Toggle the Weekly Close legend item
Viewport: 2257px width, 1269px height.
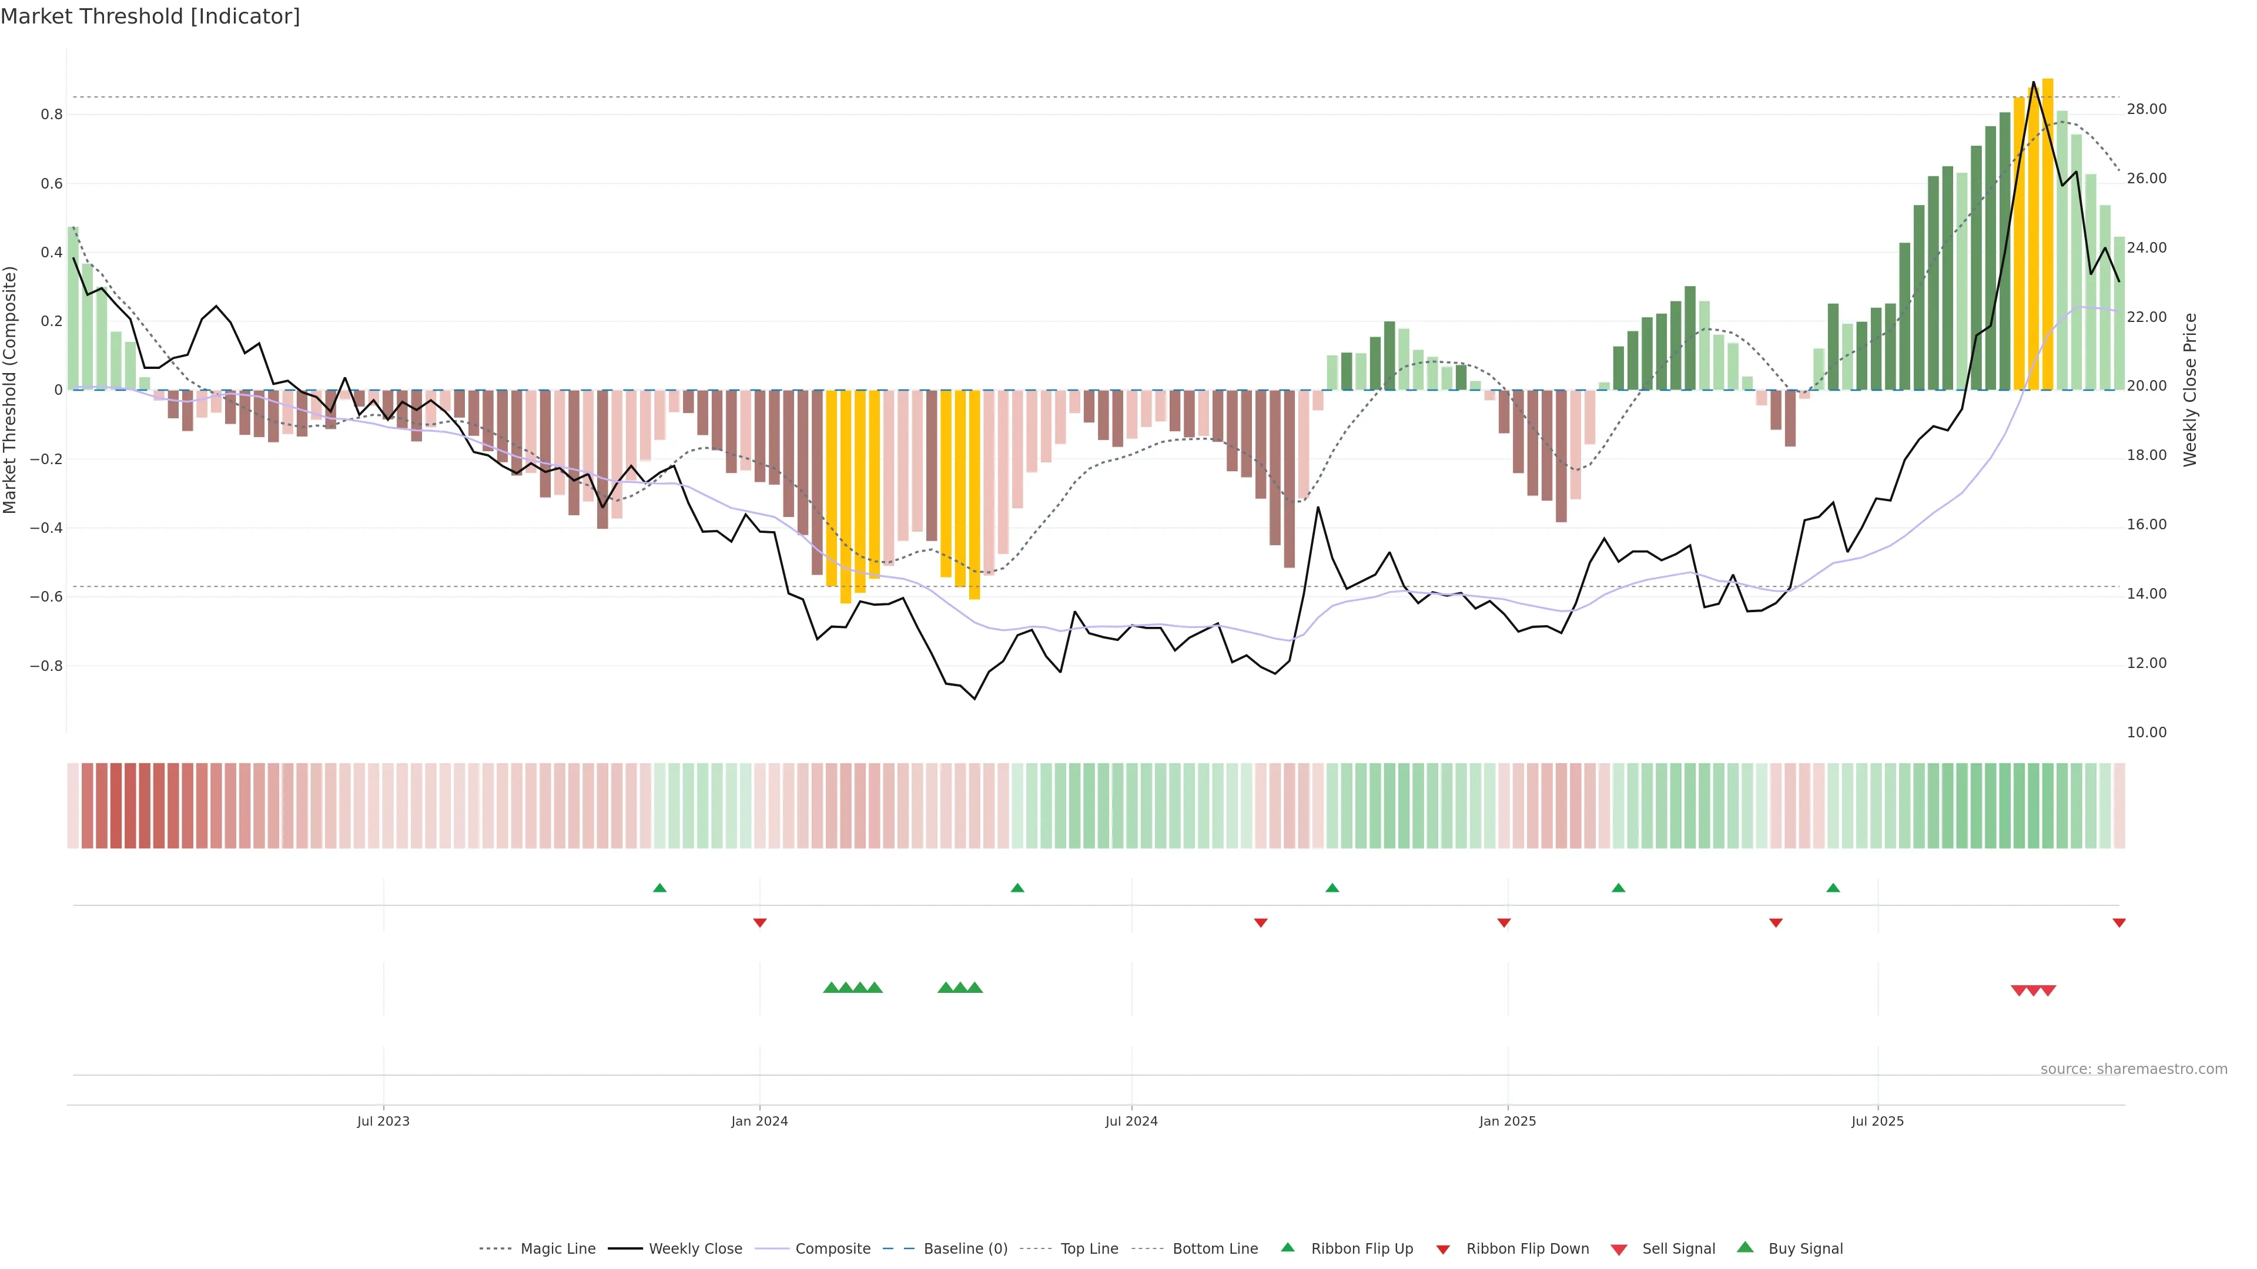[695, 1248]
